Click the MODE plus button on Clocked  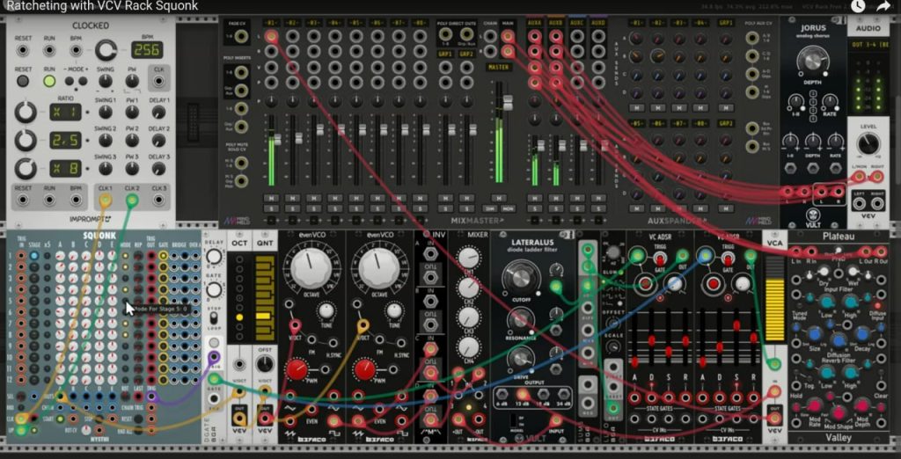84,81
